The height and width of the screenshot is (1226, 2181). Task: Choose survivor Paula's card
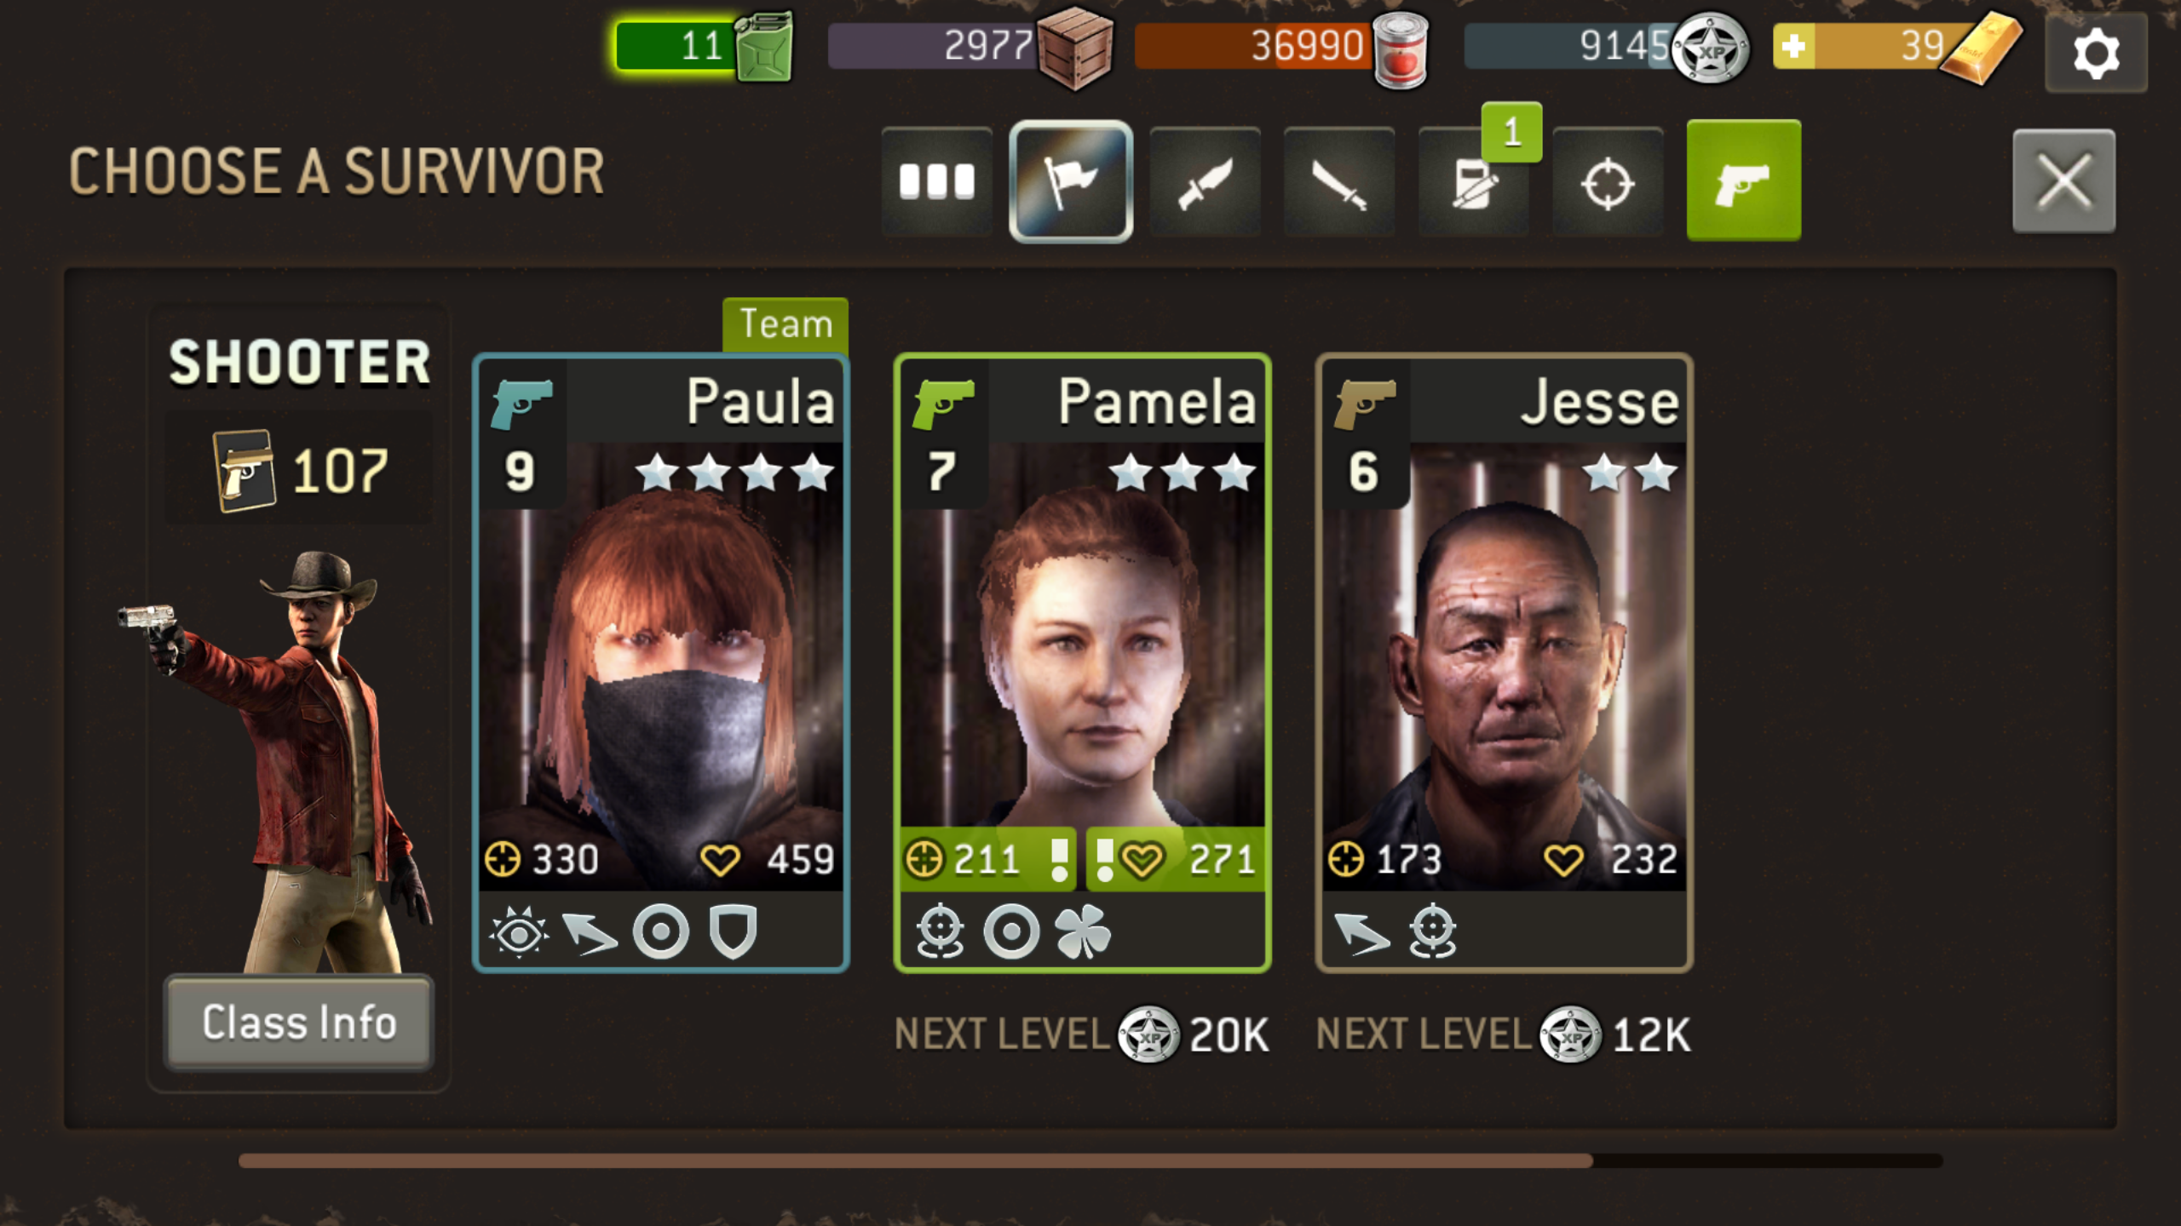(661, 663)
